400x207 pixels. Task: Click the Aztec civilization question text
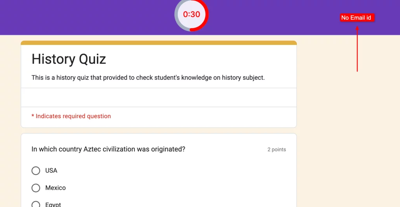click(108, 149)
